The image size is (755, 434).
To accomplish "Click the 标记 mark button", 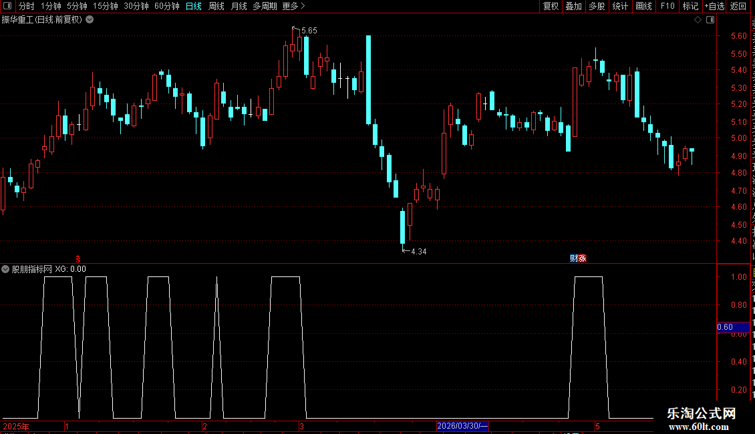I will tap(690, 6).
